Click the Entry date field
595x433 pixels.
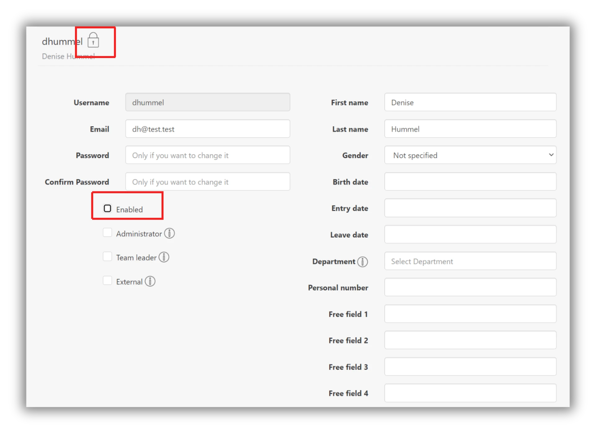click(x=470, y=208)
